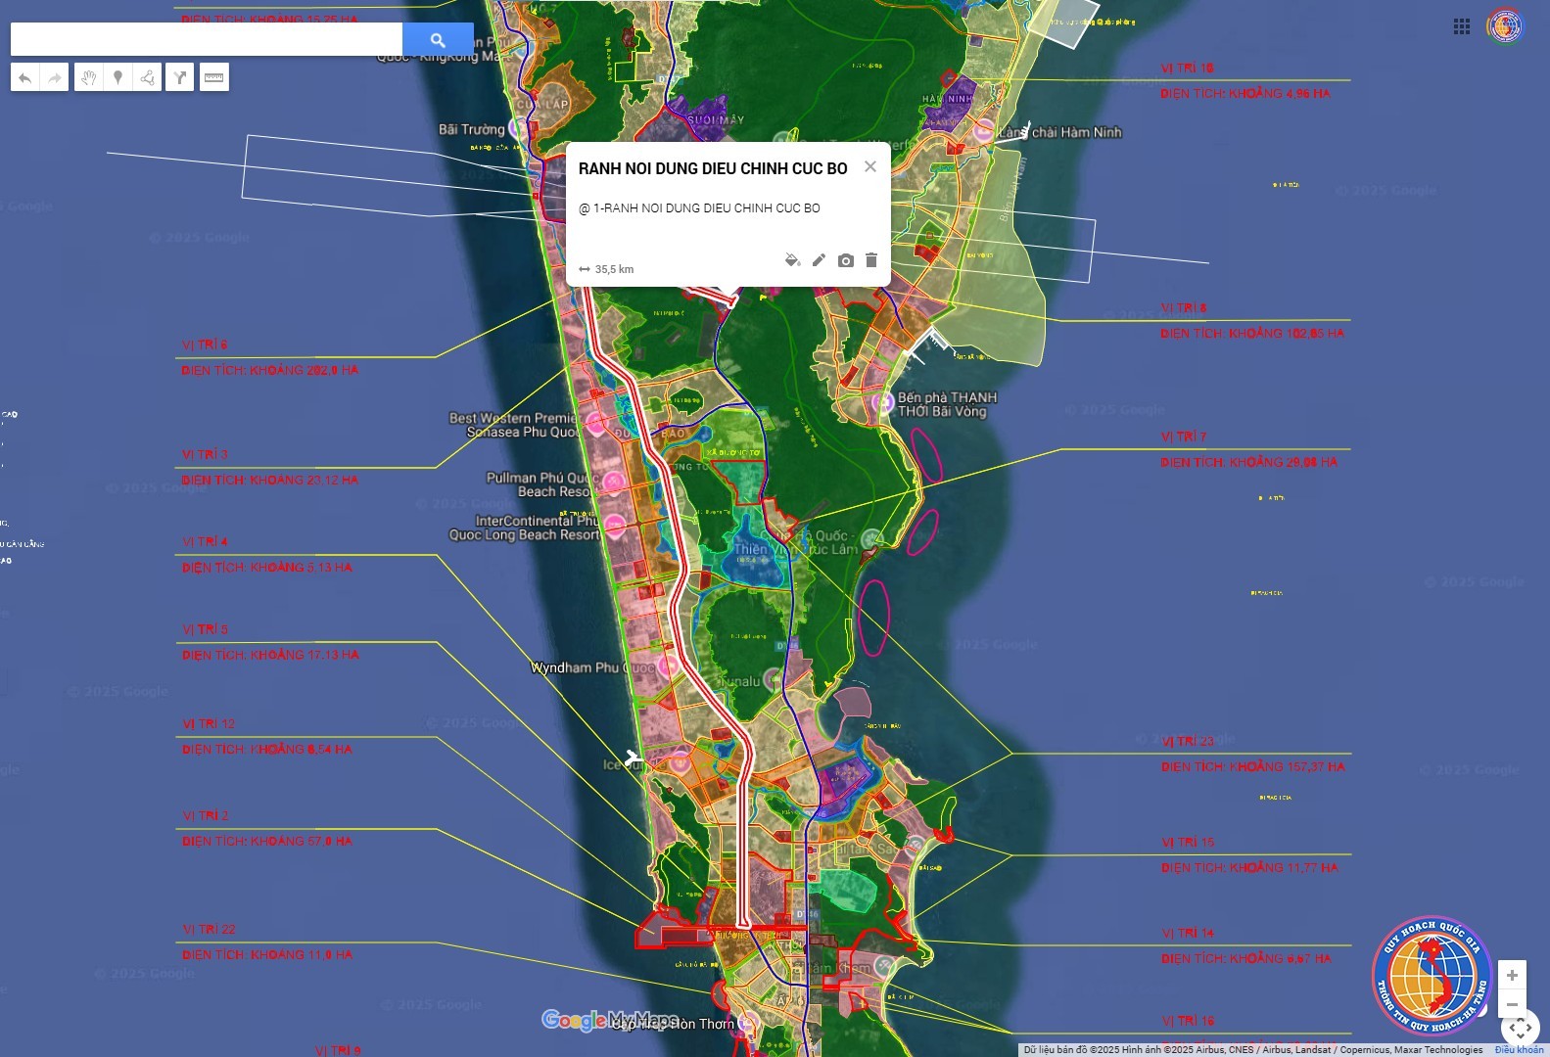Delete the feature using the trash icon
1550x1057 pixels.
871,260
